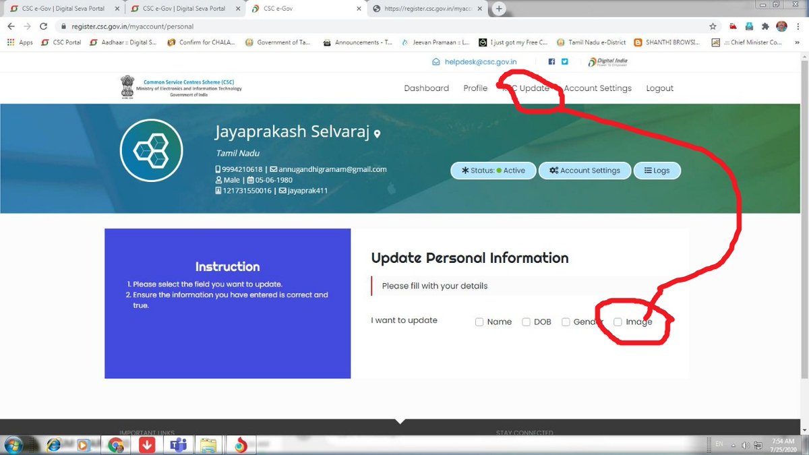Click the location pin beside Jayaprakash Selvaraj
Screen dimensions: 809x455
tap(377, 133)
